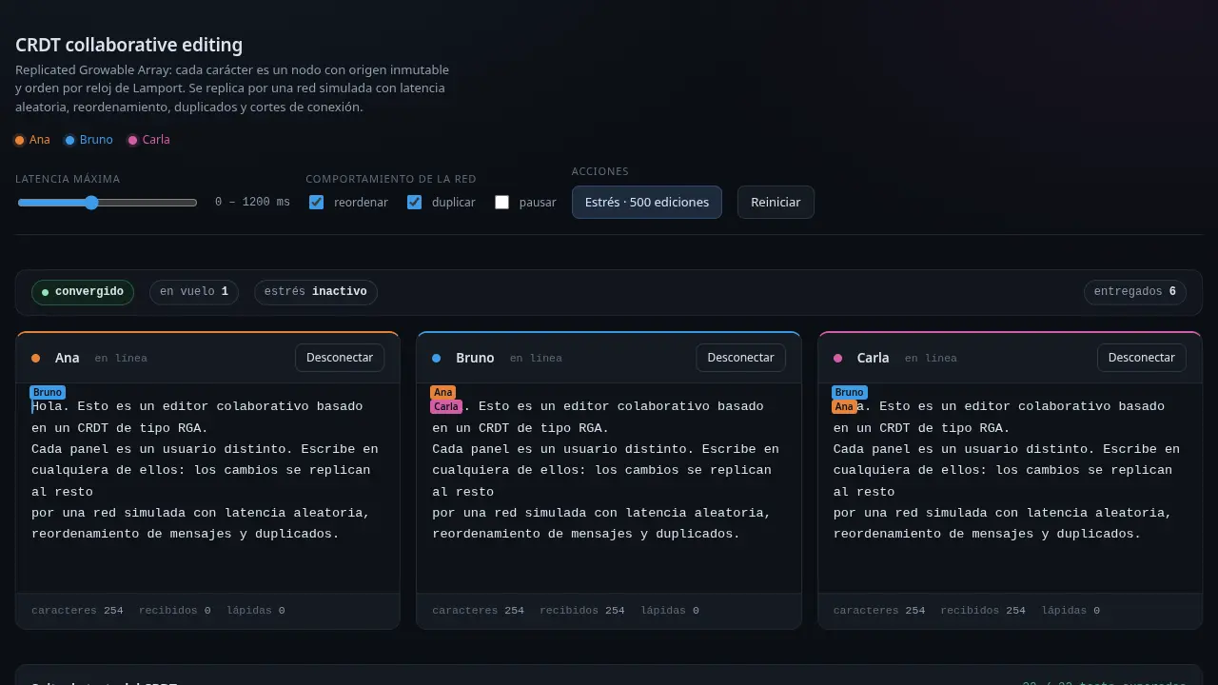The image size is (1218, 685).
Task: Toggle the duplicar checkbox
Action: click(414, 202)
